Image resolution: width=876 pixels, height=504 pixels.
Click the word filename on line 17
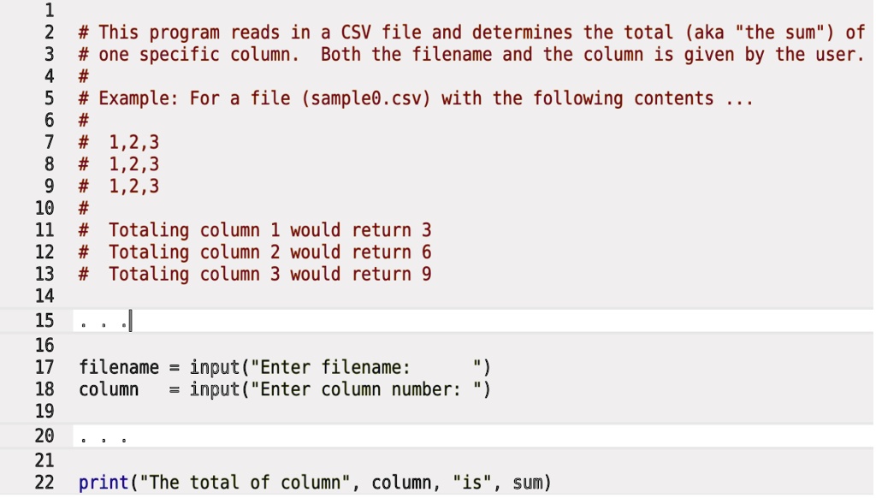(119, 367)
